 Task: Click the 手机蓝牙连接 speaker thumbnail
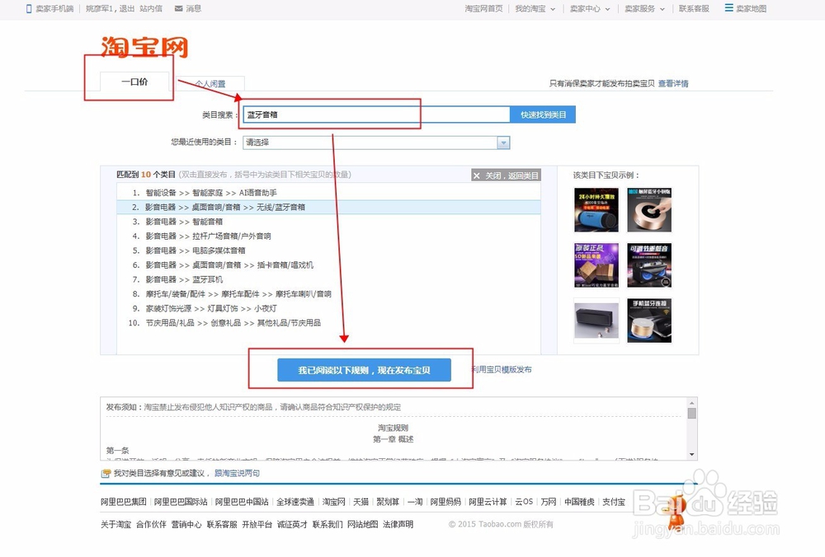click(x=649, y=320)
